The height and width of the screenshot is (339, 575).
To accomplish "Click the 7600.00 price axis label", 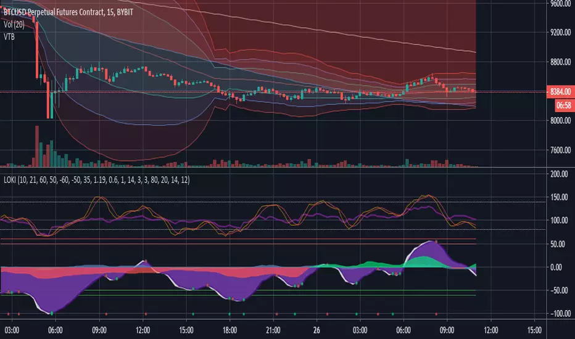I will point(561,150).
